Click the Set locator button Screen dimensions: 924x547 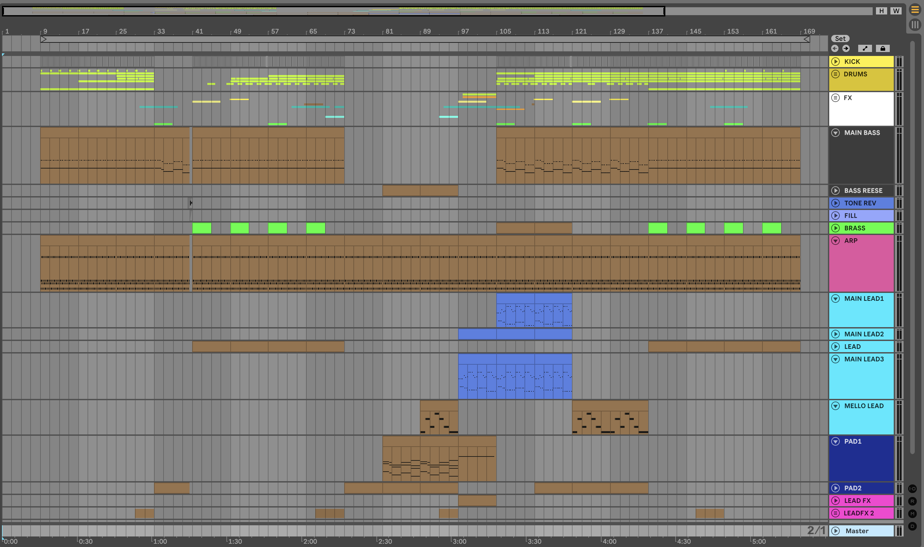coord(840,38)
